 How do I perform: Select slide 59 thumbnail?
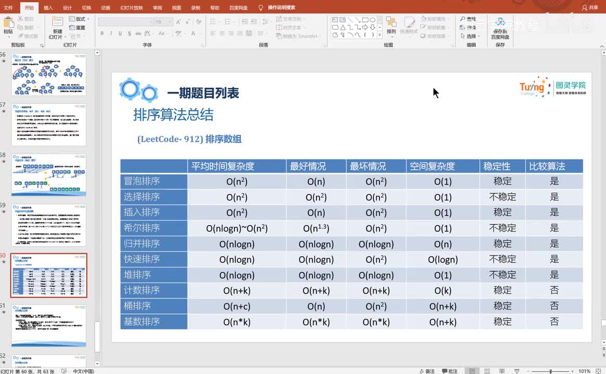point(49,225)
